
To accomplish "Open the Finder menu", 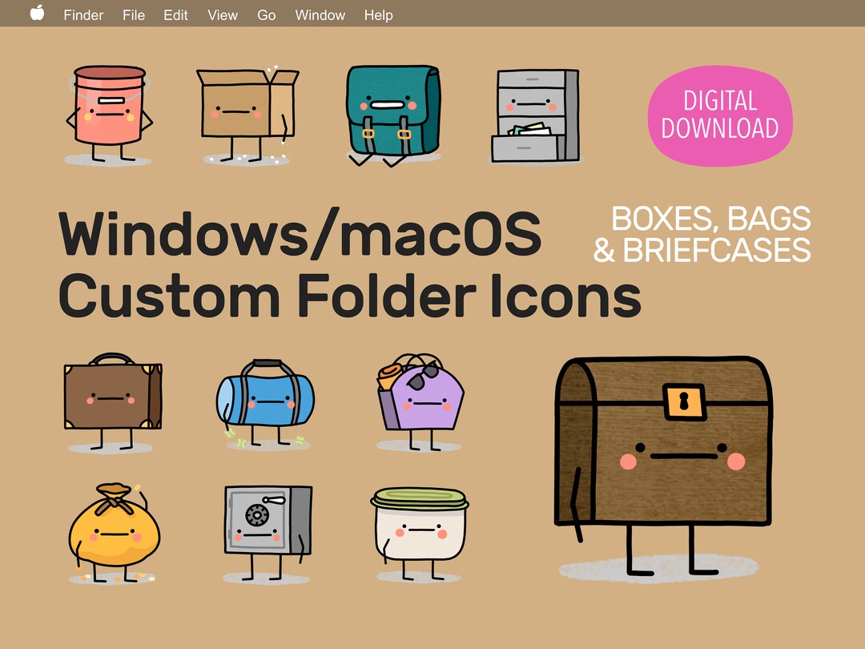I will 82,14.
